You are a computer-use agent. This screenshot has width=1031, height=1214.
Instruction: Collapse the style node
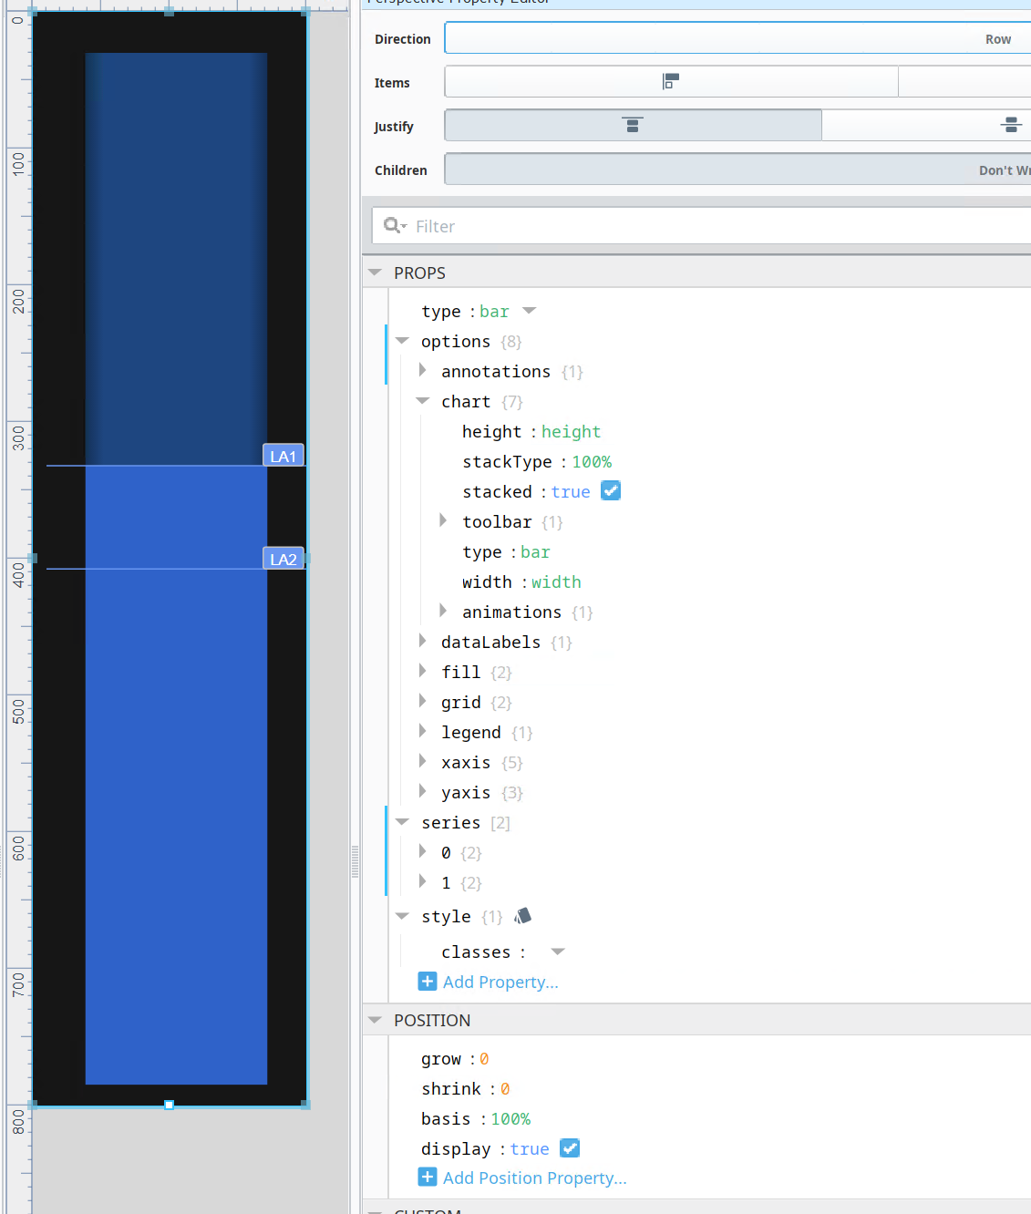(402, 916)
